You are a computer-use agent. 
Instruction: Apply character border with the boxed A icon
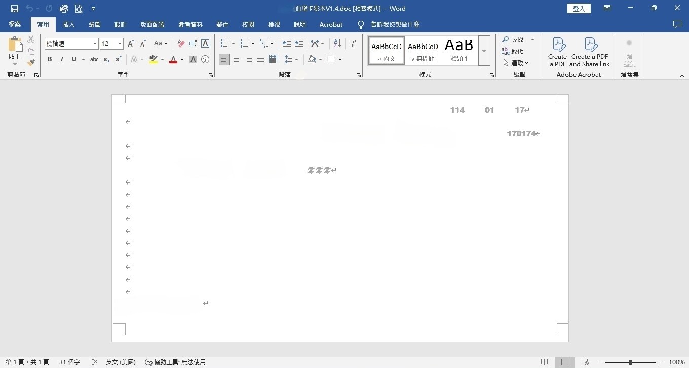pos(205,44)
